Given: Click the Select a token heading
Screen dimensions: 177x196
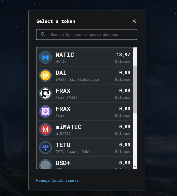Looking at the screenshot, I should coord(56,21).
